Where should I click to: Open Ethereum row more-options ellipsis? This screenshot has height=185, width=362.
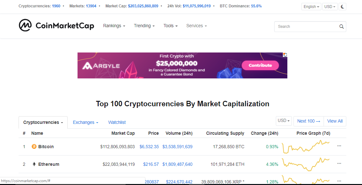[x=339, y=164]
